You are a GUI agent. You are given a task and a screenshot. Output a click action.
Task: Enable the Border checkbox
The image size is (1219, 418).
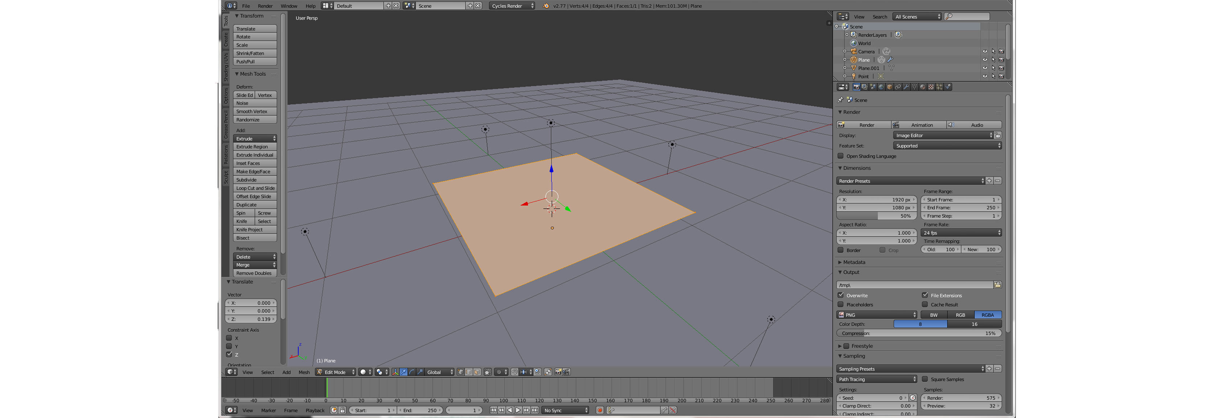point(841,250)
